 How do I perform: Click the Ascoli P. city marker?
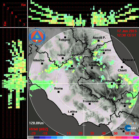(x=99, y=41)
